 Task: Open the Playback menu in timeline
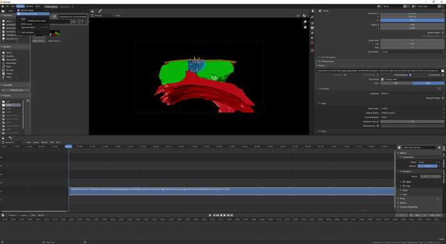click(x=13, y=215)
